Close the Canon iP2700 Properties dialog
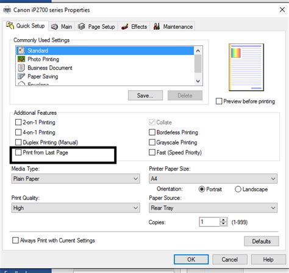This screenshot has height=273, width=289. pyautogui.click(x=282, y=10)
